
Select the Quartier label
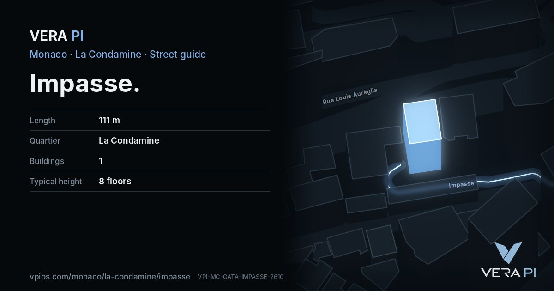45,141
